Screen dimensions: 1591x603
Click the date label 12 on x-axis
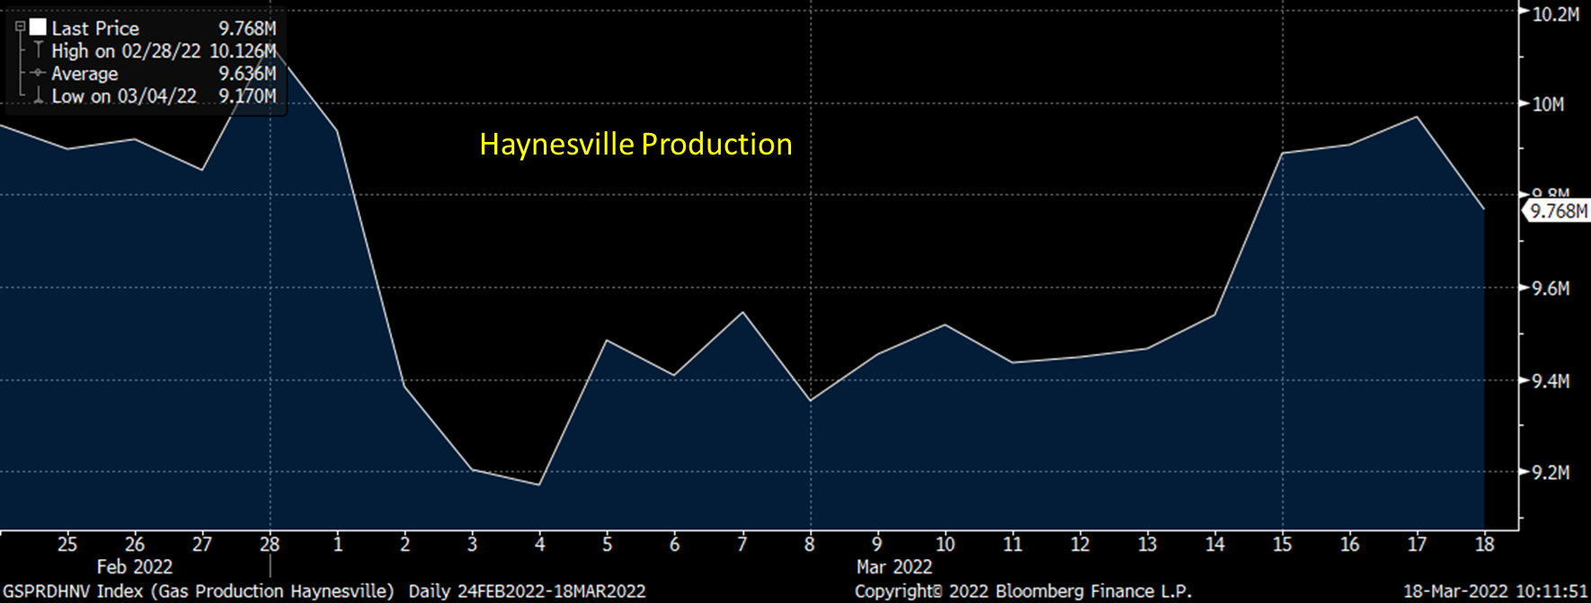click(1080, 544)
